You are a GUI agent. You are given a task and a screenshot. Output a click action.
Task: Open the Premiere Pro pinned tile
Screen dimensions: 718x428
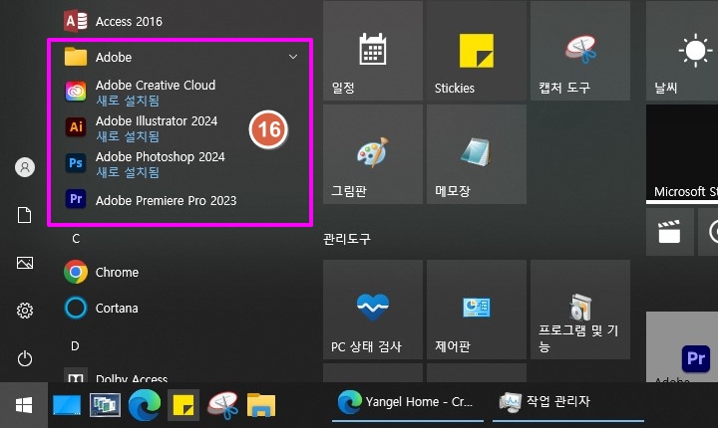point(682,347)
